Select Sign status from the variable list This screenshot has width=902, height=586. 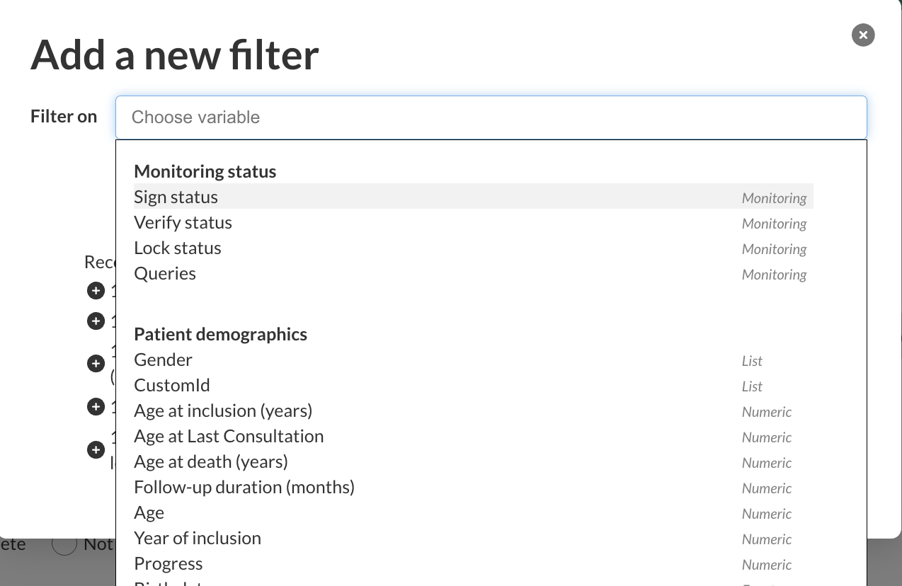176,197
